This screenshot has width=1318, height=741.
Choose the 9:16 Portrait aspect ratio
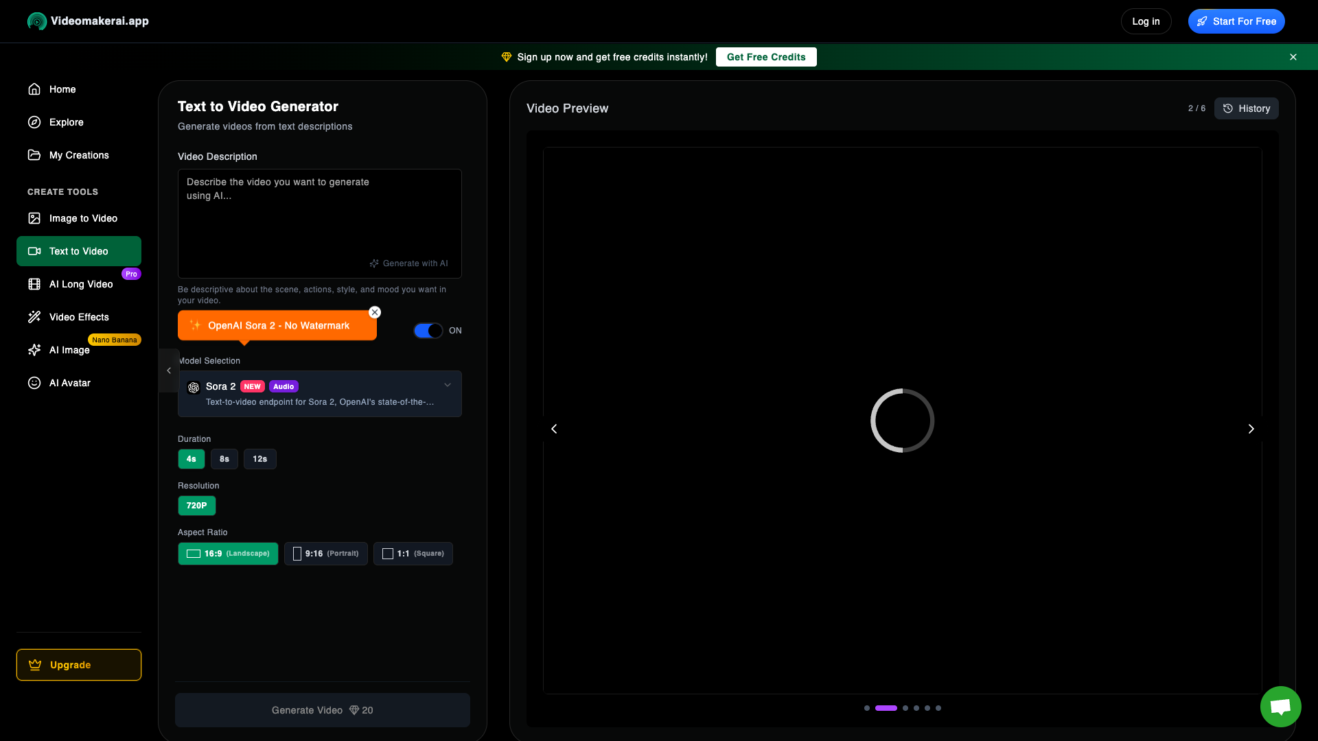pyautogui.click(x=326, y=554)
